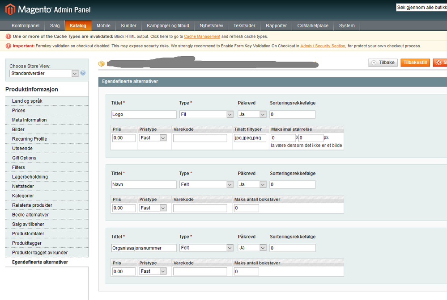Select the Recurring Profile tab
This screenshot has width=447, height=300.
(47, 139)
